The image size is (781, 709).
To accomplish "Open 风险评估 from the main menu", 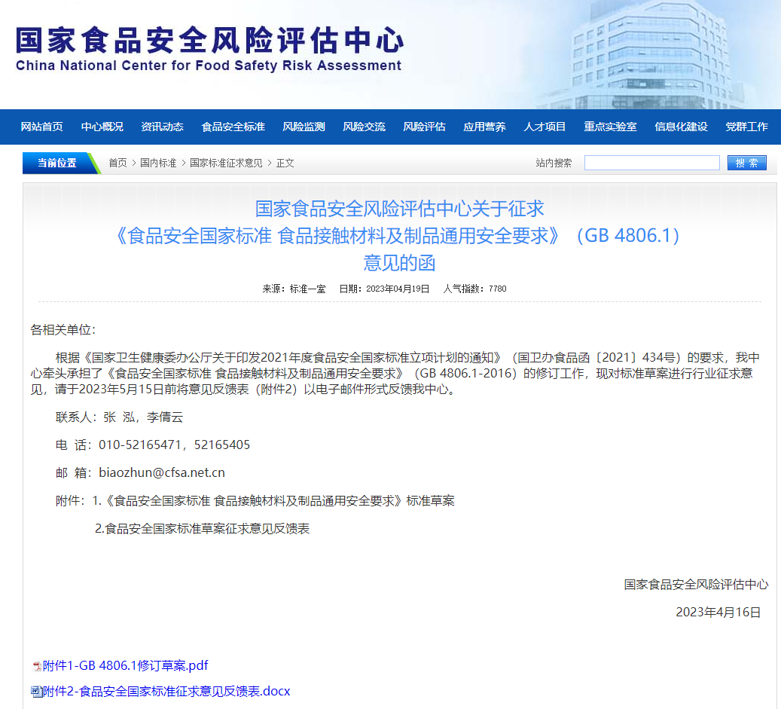I will coord(424,127).
